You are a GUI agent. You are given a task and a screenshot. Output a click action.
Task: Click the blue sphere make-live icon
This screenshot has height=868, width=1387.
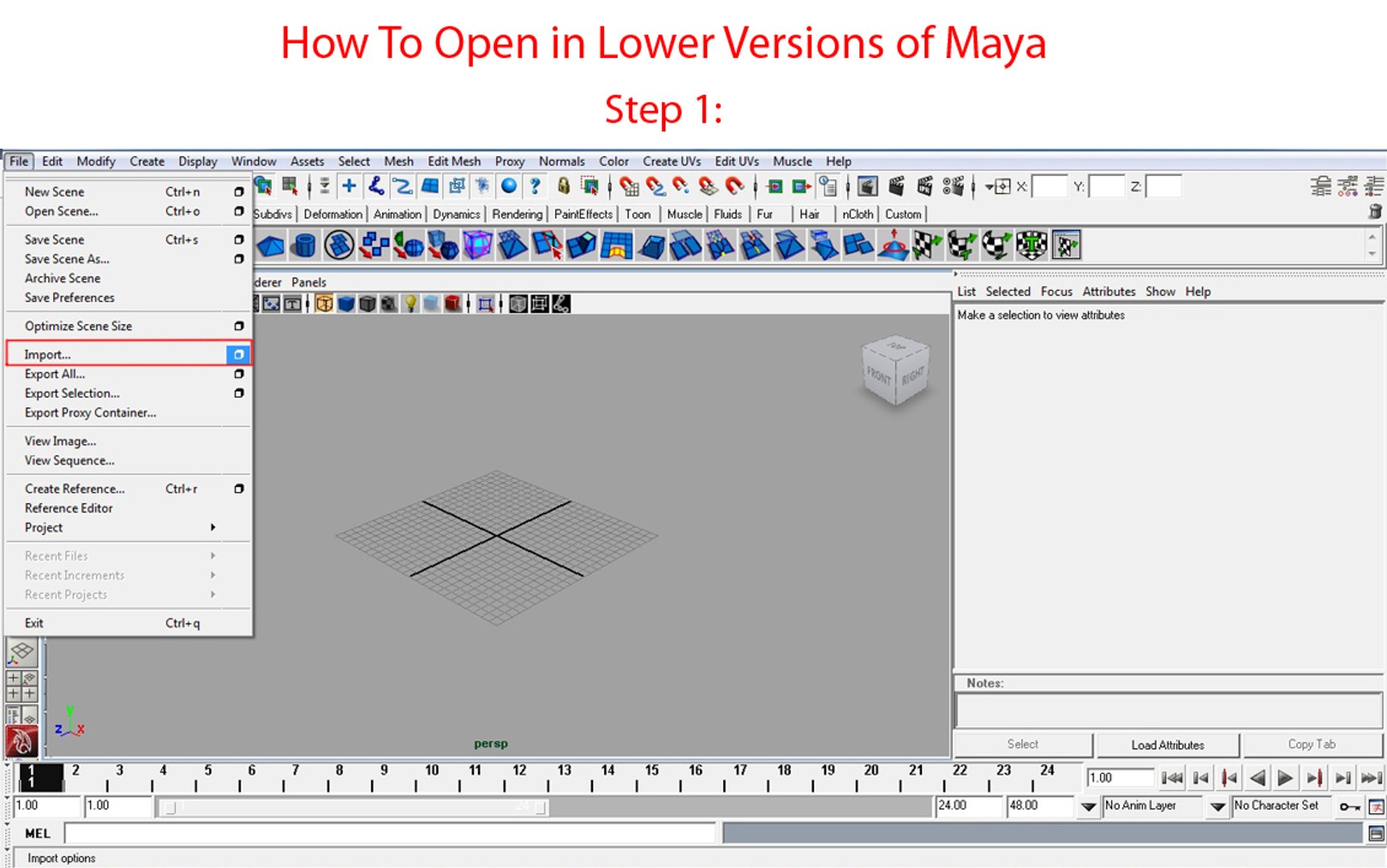click(508, 186)
